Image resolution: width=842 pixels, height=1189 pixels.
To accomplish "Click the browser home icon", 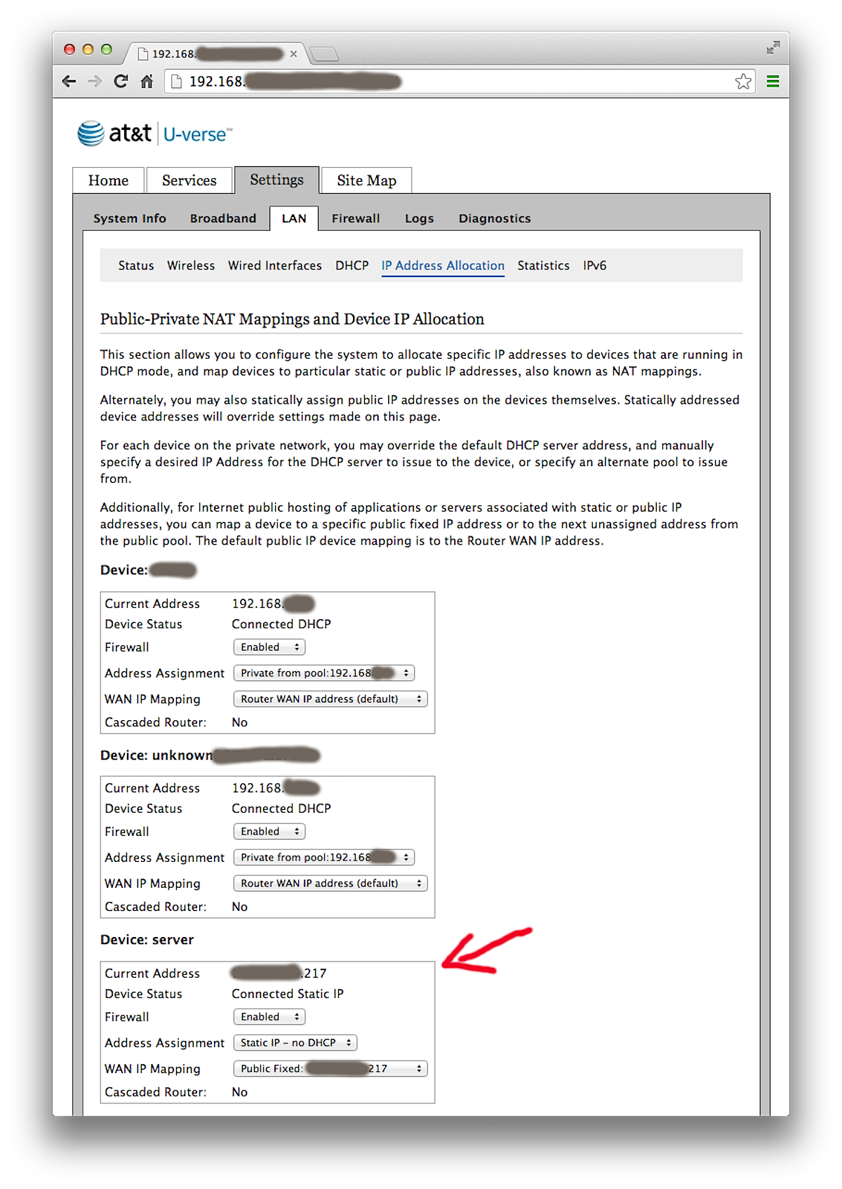I will [147, 81].
